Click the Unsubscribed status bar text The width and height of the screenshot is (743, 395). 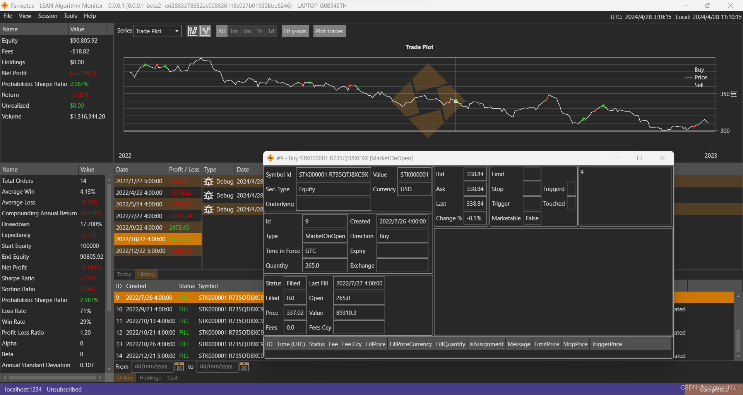point(64,390)
